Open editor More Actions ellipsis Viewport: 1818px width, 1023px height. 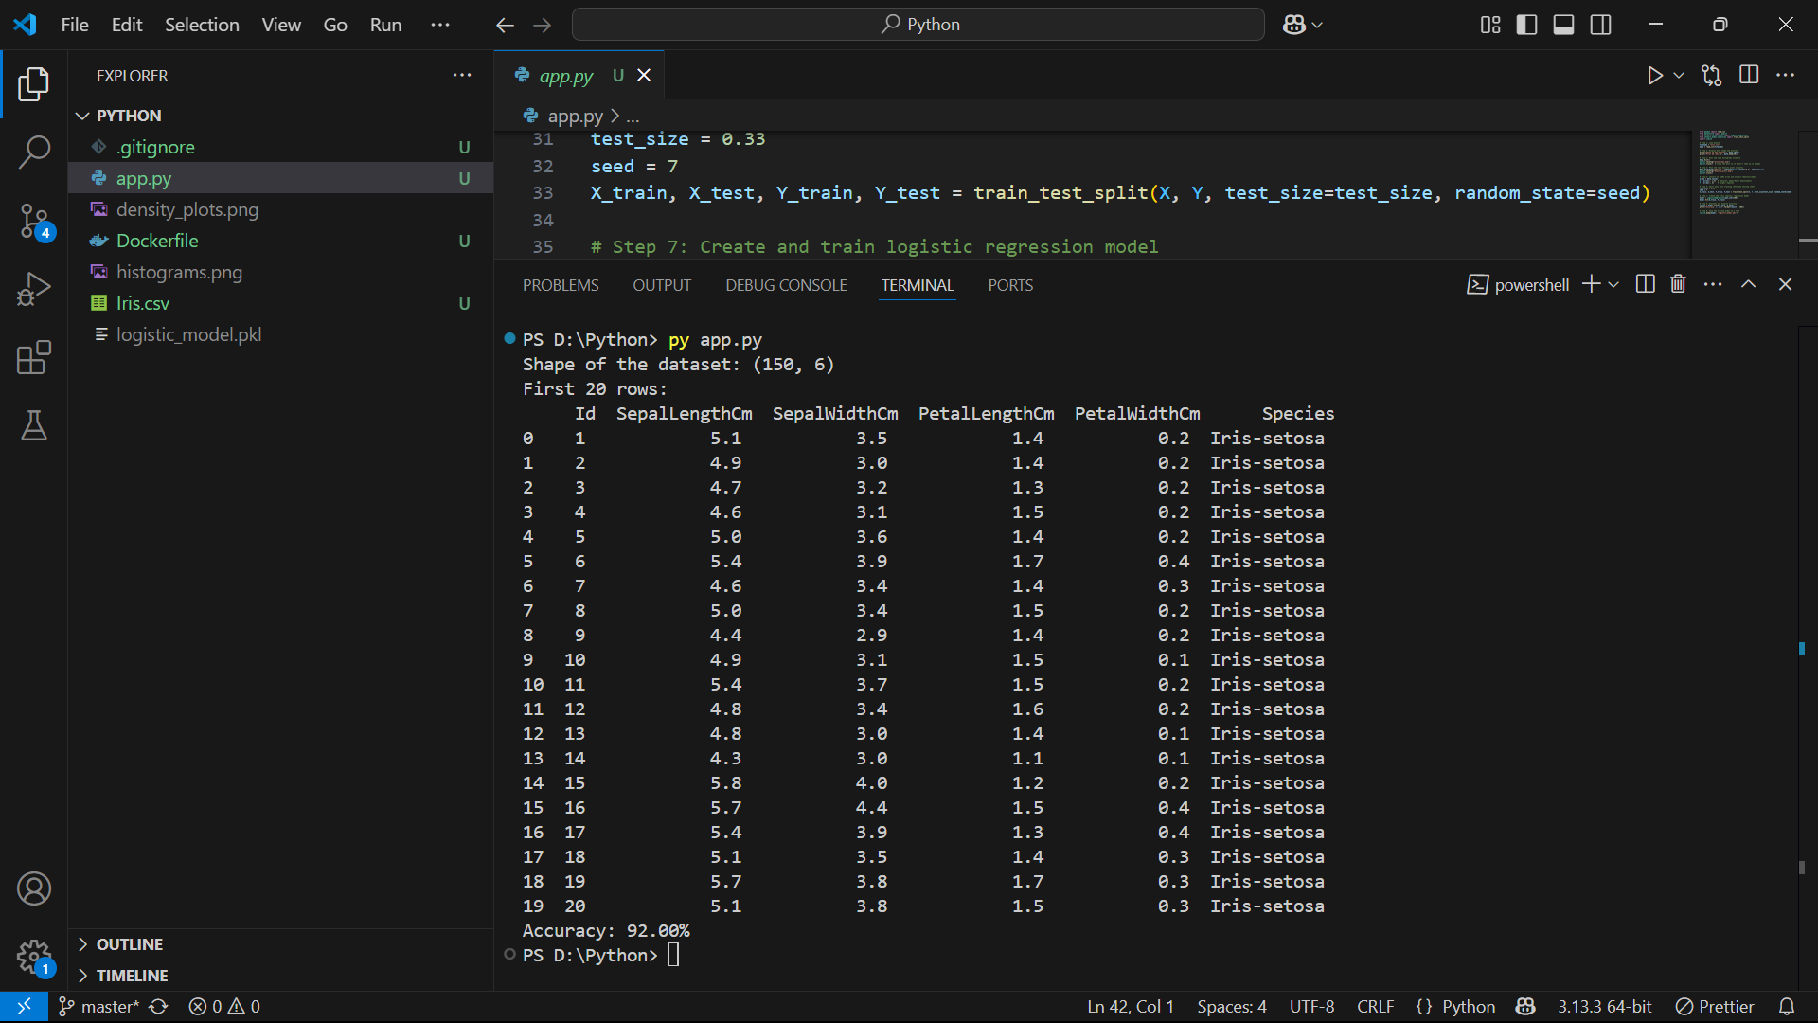click(x=1786, y=76)
